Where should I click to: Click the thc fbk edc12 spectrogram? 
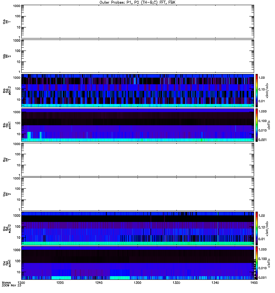(x=137, y=229)
